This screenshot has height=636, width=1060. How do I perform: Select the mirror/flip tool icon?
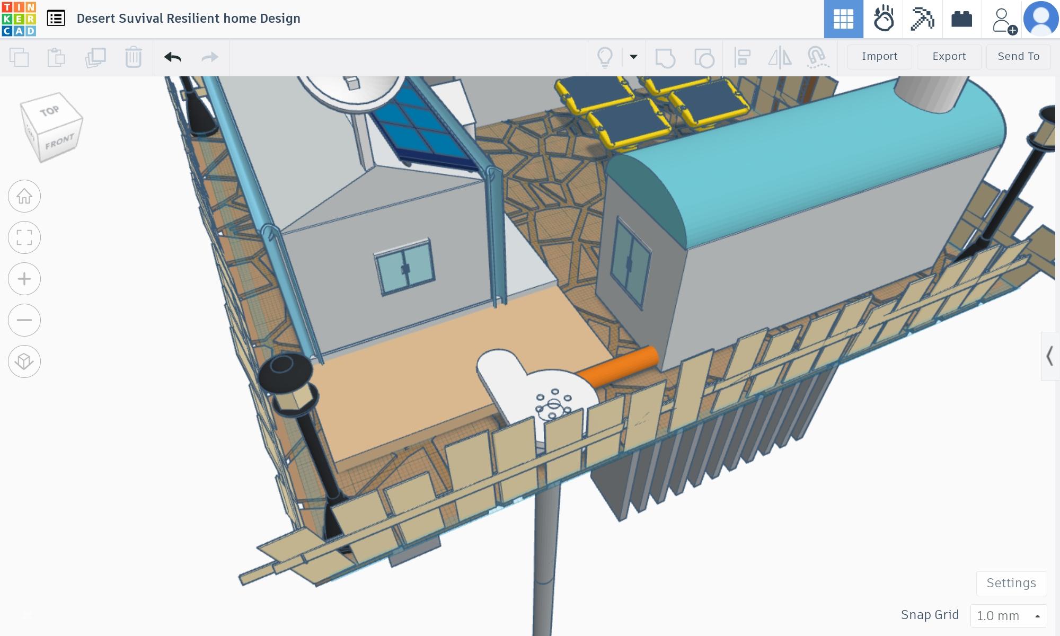(x=780, y=57)
